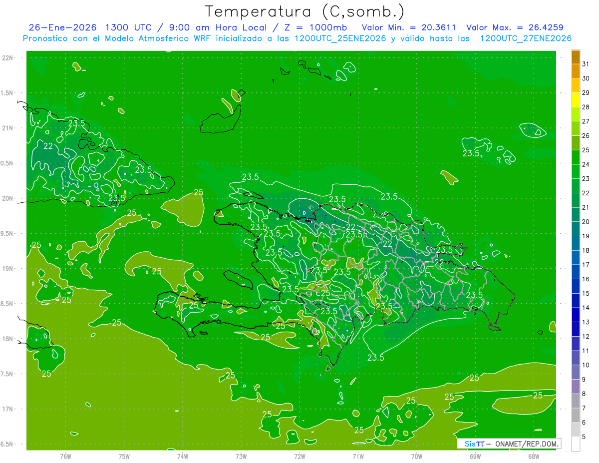Select legend swatch between 21 and 22
The width and height of the screenshot is (599, 463).
click(x=576, y=200)
